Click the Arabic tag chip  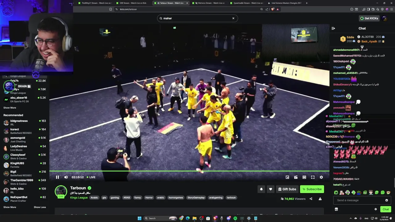94,198
